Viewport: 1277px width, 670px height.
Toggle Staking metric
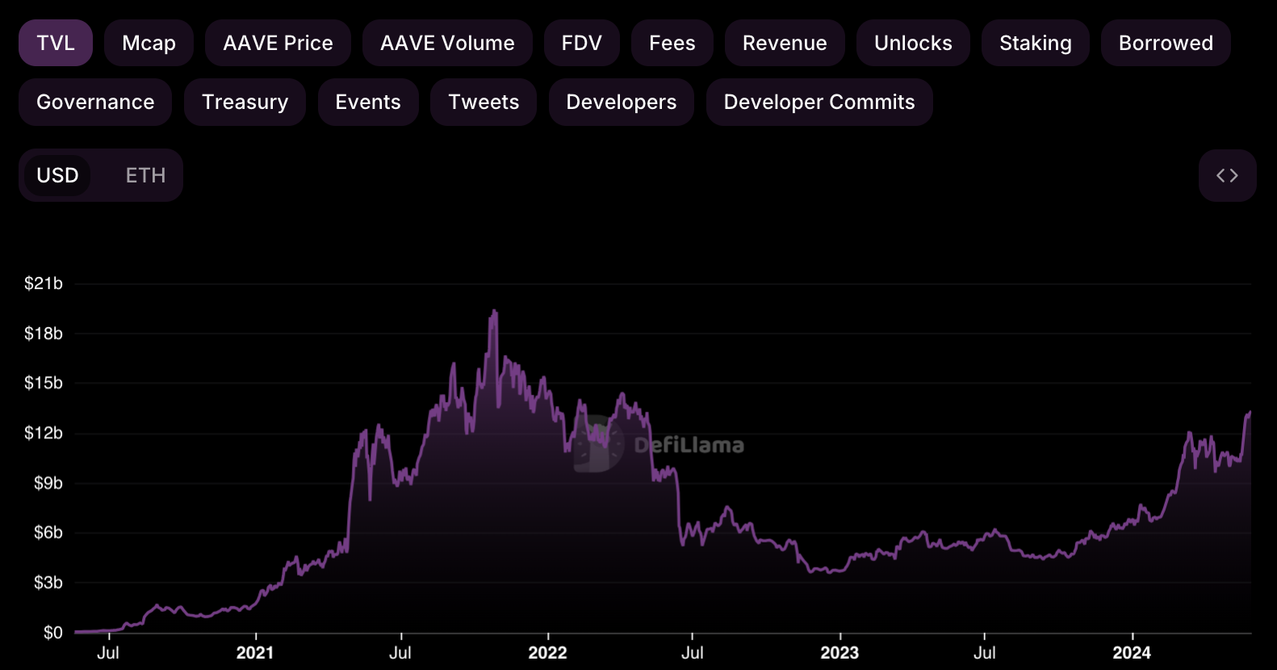[1035, 43]
